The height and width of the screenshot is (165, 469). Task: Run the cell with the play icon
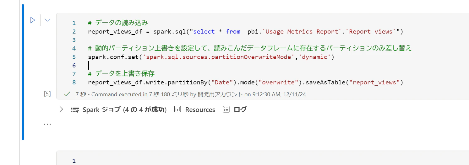(33, 20)
